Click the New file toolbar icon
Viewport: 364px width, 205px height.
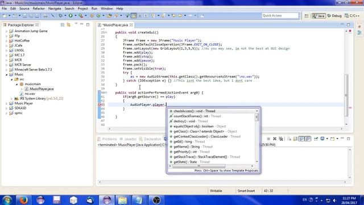point(5,15)
